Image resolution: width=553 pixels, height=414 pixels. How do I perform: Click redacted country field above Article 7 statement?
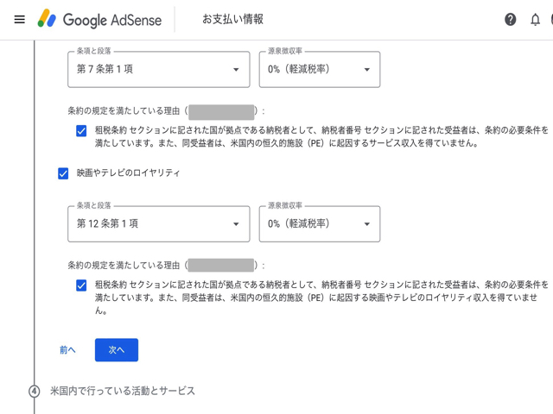[x=221, y=111]
